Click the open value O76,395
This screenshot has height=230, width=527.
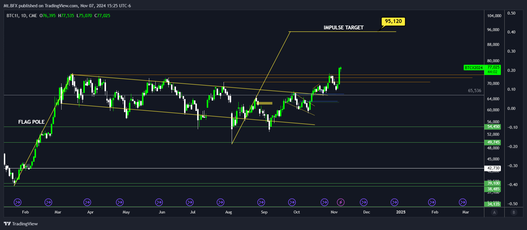47,16
